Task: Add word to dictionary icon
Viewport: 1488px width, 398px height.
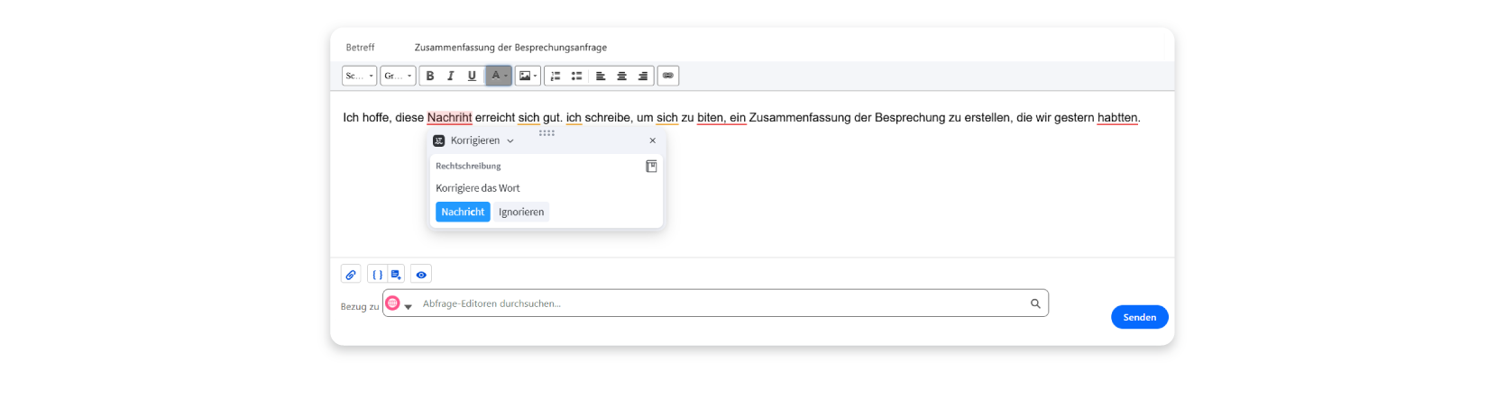Action: click(651, 167)
